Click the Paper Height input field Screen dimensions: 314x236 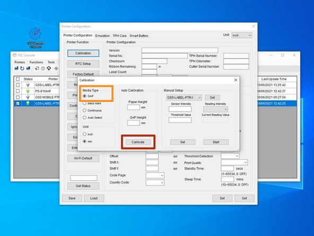coord(133,107)
